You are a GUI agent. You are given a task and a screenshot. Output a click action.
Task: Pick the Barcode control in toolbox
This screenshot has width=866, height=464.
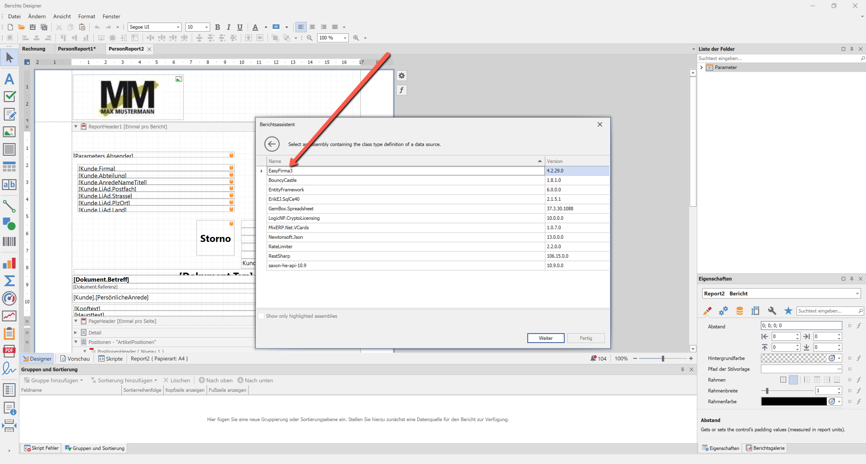coord(9,241)
